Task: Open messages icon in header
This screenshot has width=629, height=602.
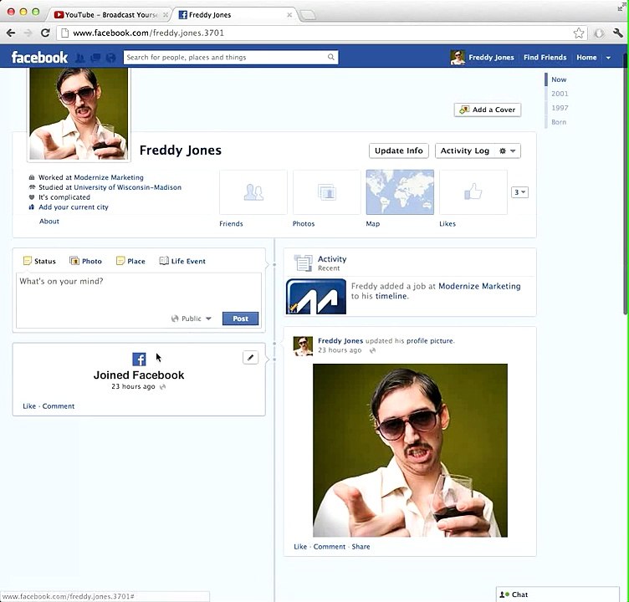Action: (95, 58)
